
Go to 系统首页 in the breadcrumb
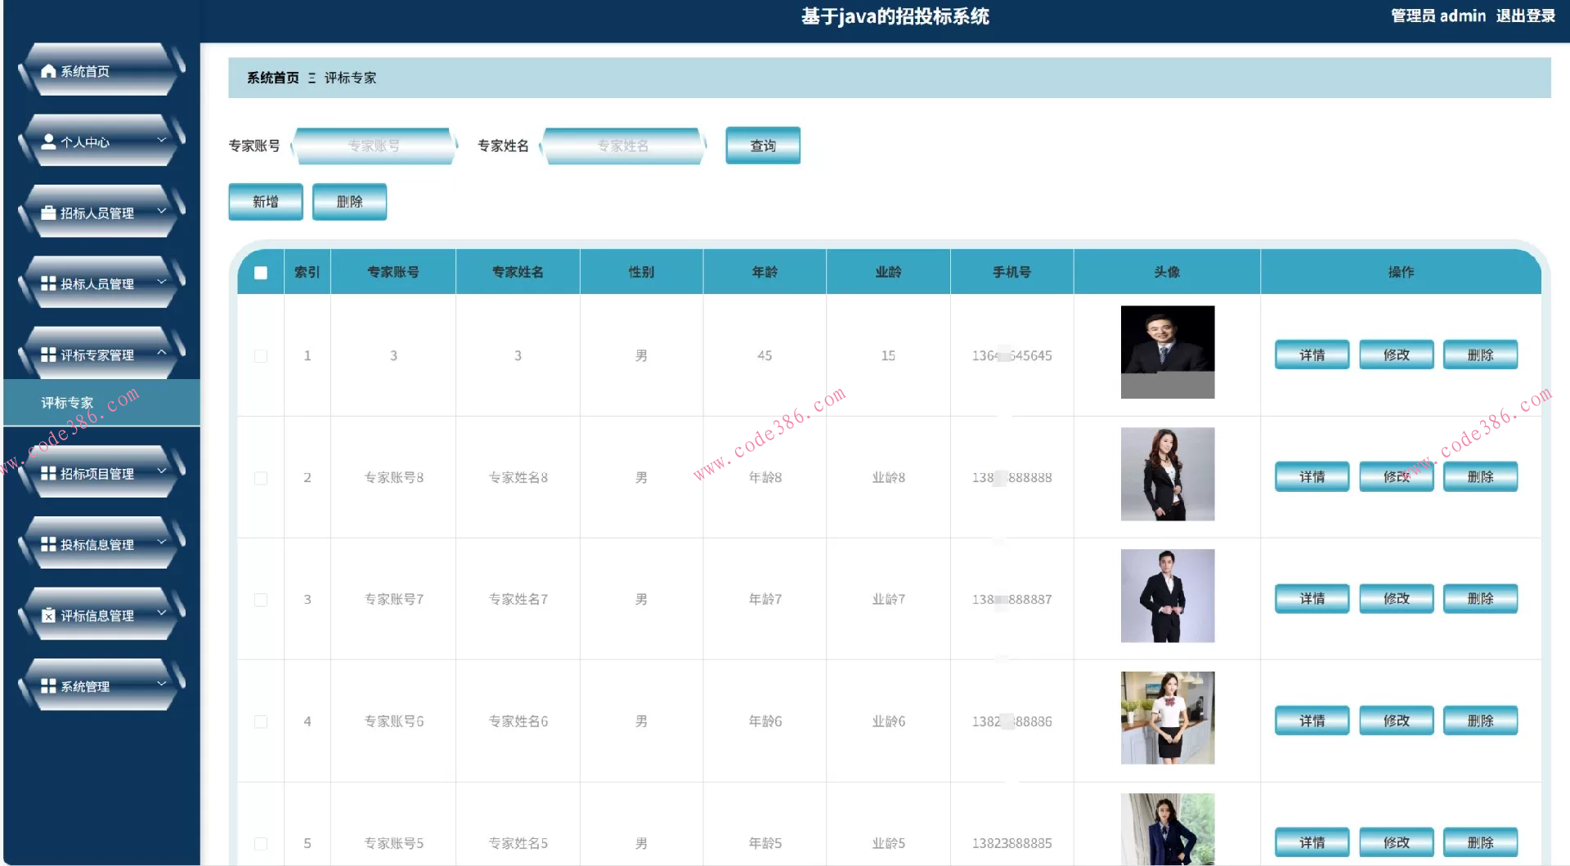272,78
